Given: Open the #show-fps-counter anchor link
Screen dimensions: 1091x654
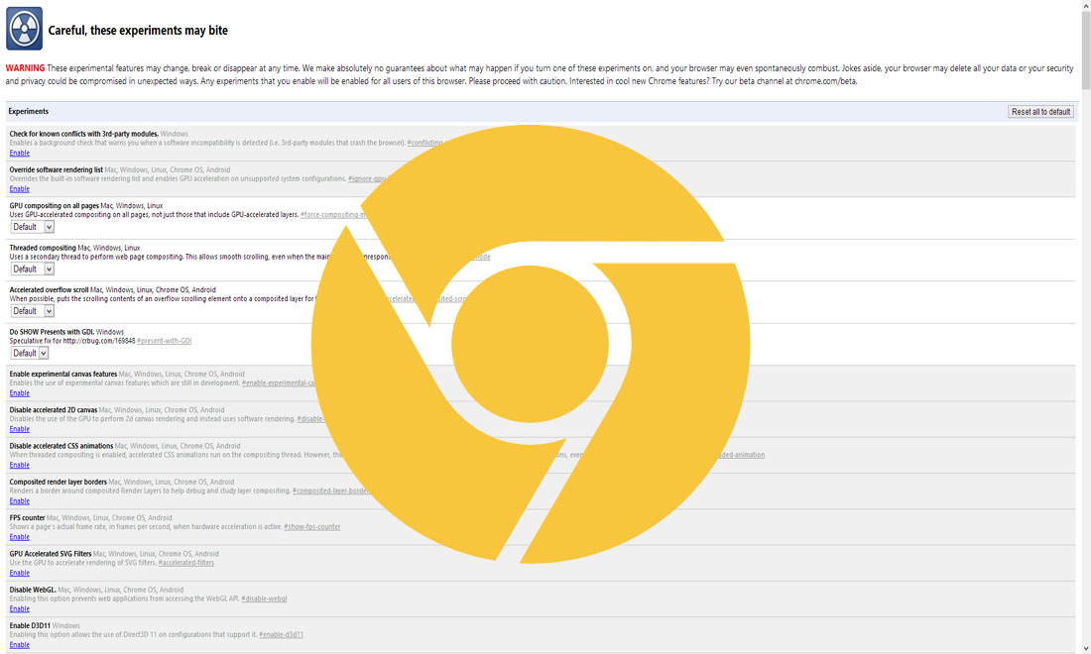Looking at the screenshot, I should click(x=312, y=527).
